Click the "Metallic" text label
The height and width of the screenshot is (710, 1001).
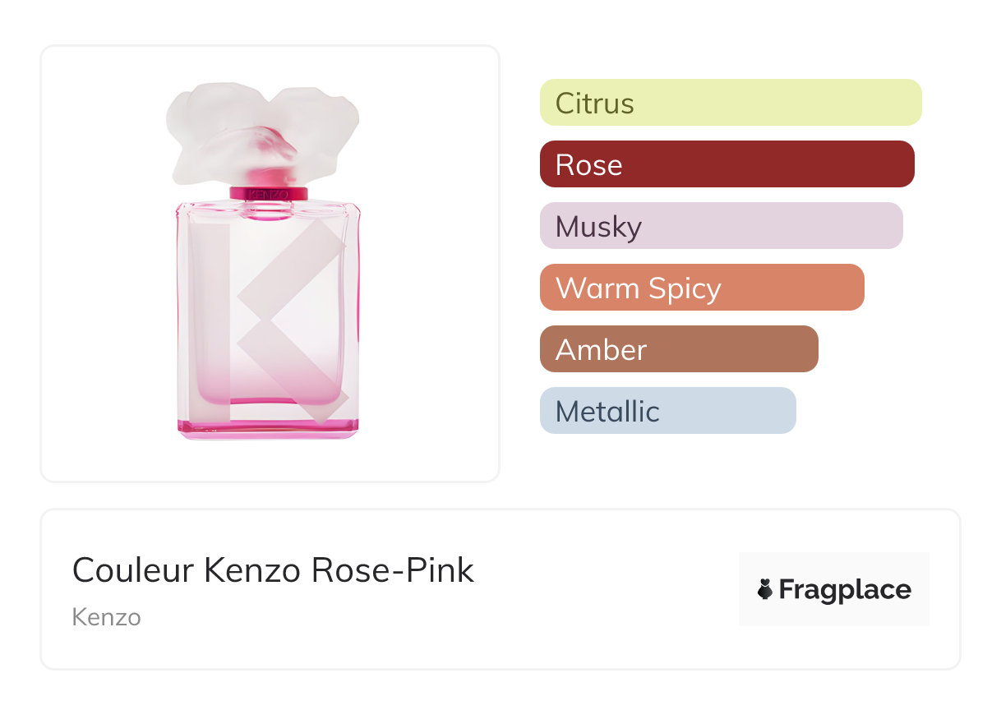coord(607,411)
